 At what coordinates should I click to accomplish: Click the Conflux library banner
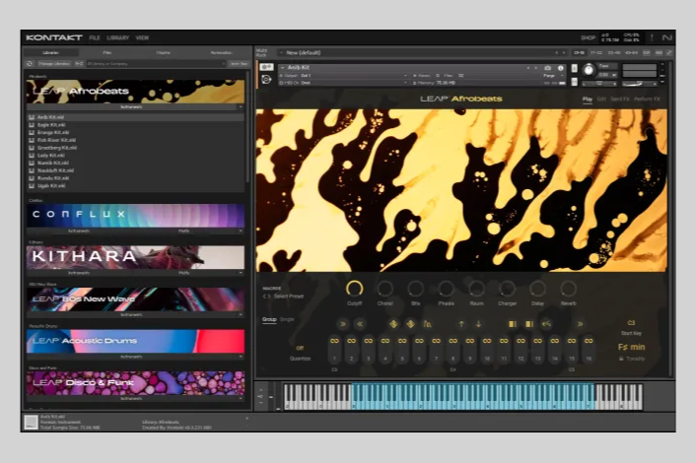135,216
